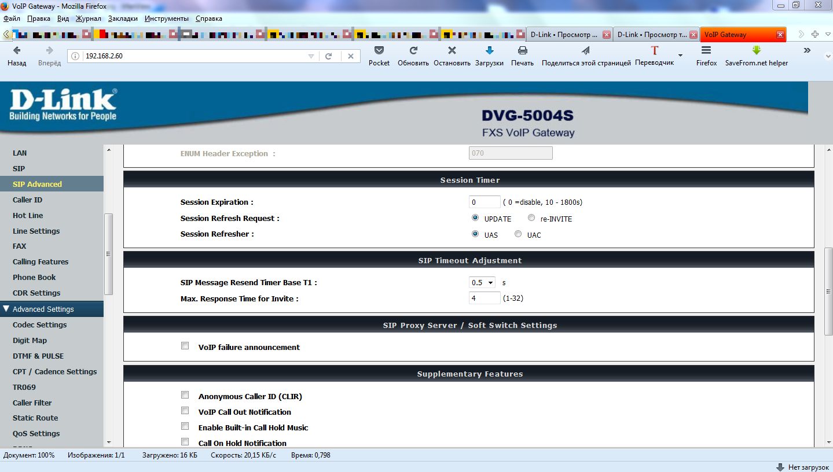The width and height of the screenshot is (833, 472).
Task: Click the site info icon in the address bar
Action: tap(76, 56)
